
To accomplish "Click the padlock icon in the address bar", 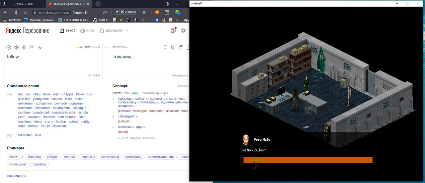I will point(35,13).
